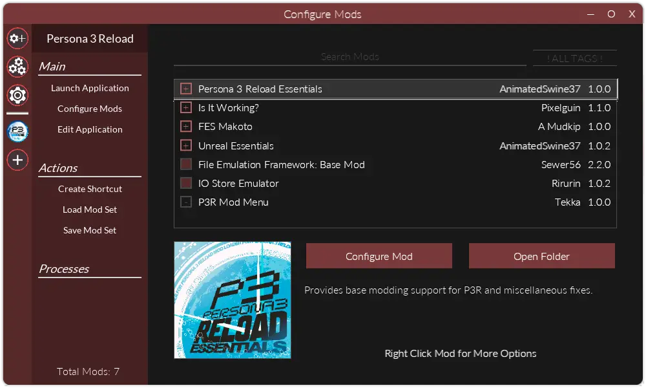Click author Rirurin in mod list
Image resolution: width=646 pixels, height=388 pixels.
click(566, 183)
